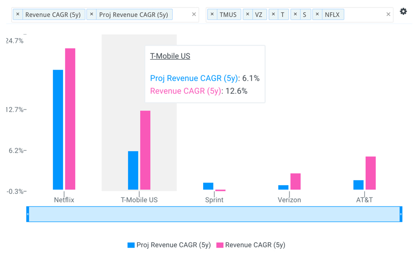Screen dimensions: 418x258
Task: Click Verizon blue projected revenue bar
Action: 283,187
